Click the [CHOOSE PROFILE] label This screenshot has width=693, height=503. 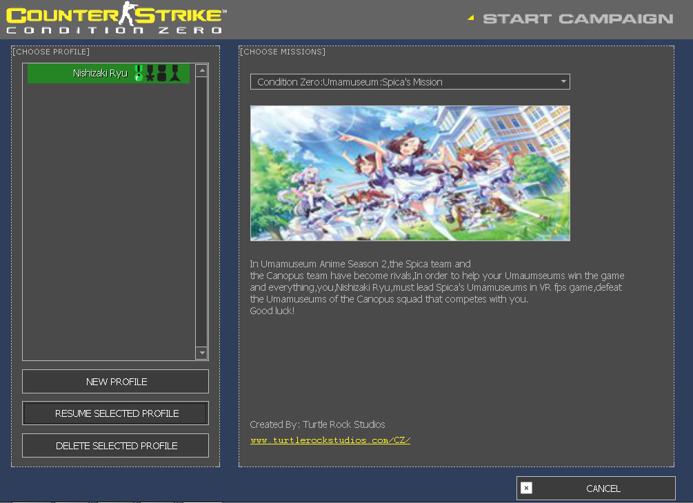point(51,52)
